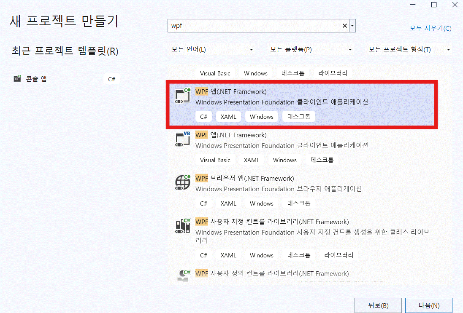Click the Visual Basic tag under the VB WPF 앱

tap(215, 160)
